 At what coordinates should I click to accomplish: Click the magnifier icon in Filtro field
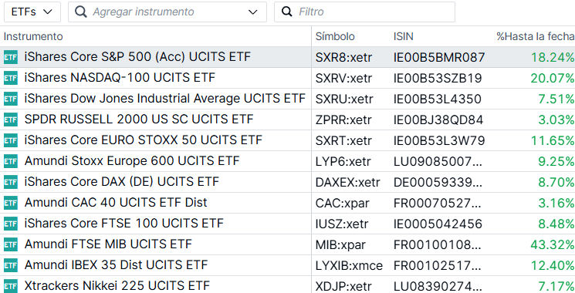[287, 12]
